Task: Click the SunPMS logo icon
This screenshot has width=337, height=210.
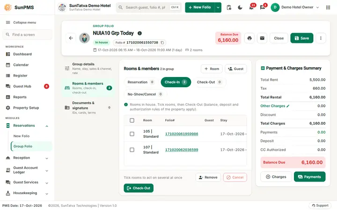Action: point(8,7)
